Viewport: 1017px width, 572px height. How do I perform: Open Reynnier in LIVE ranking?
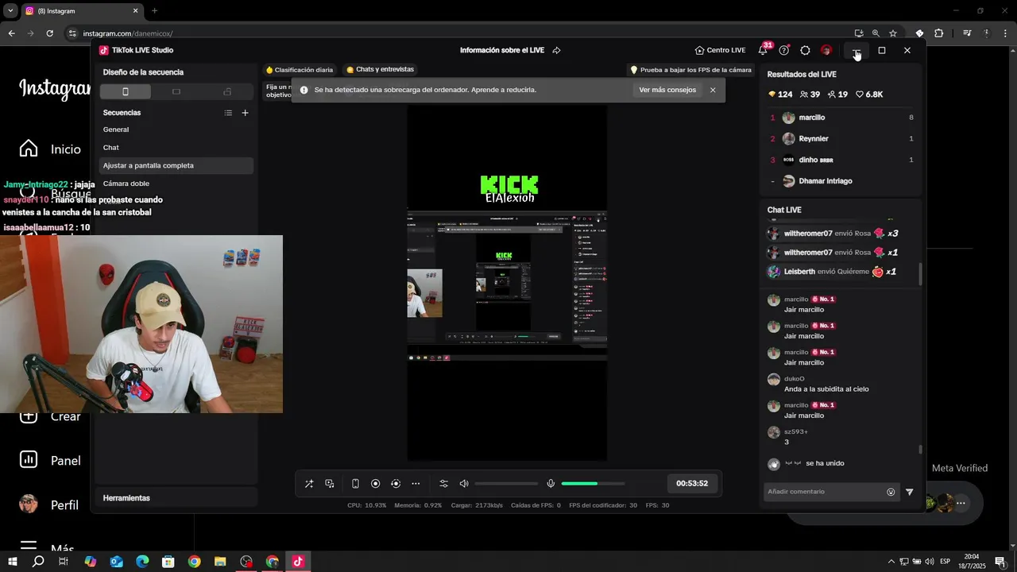tap(842, 138)
